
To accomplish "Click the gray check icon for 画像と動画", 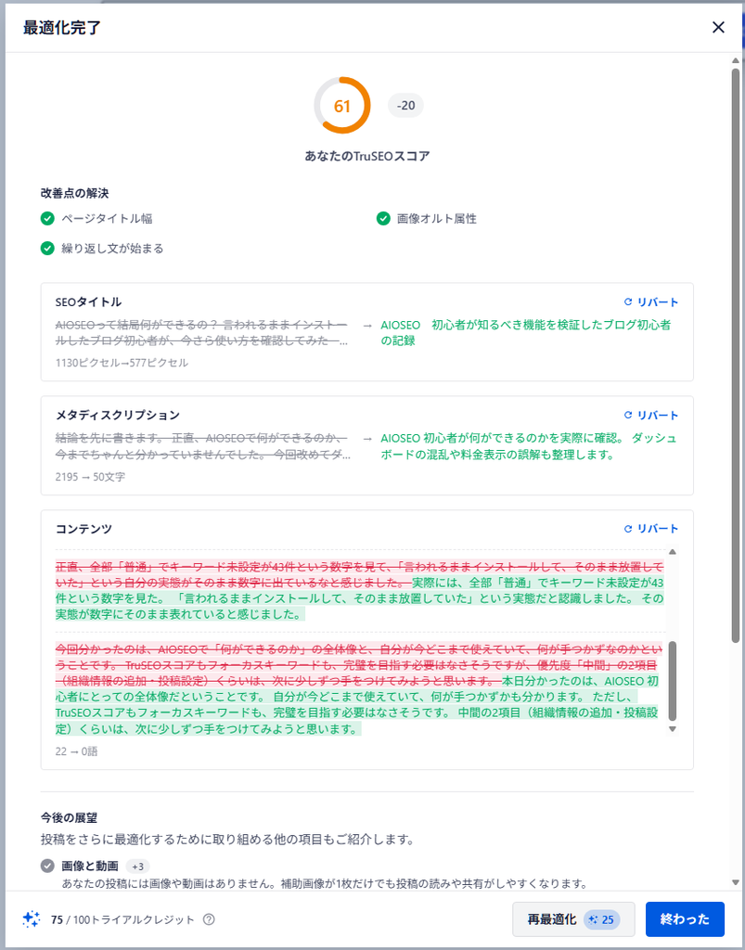I will [47, 866].
